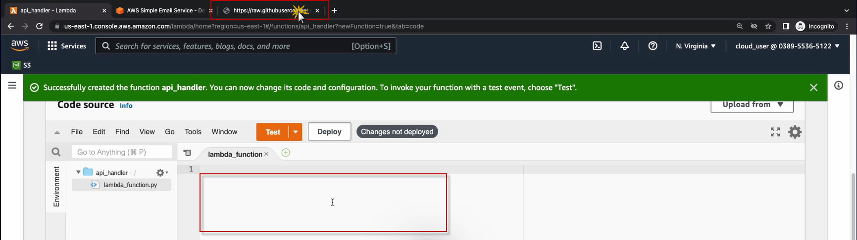Add a new editor tab with plus icon
Image resolution: width=857 pixels, height=240 pixels.
[x=286, y=153]
